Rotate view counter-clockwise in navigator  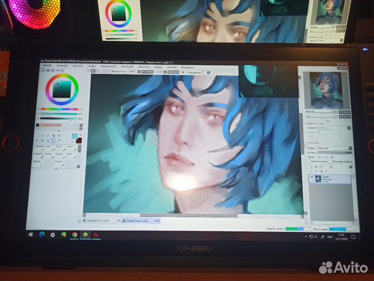[x=340, y=117]
